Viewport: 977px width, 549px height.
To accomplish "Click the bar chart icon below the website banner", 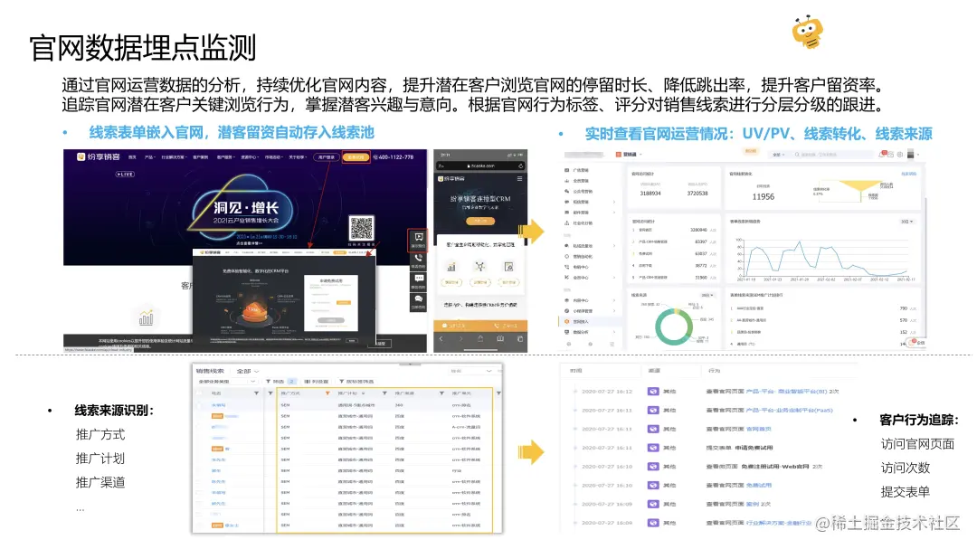I will 146,318.
